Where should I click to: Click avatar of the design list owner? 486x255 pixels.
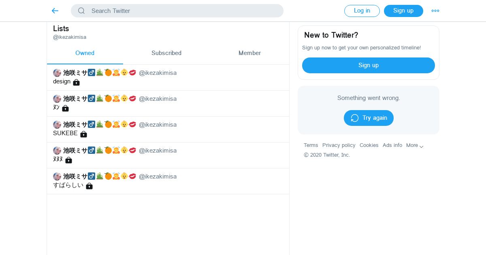coord(57,73)
